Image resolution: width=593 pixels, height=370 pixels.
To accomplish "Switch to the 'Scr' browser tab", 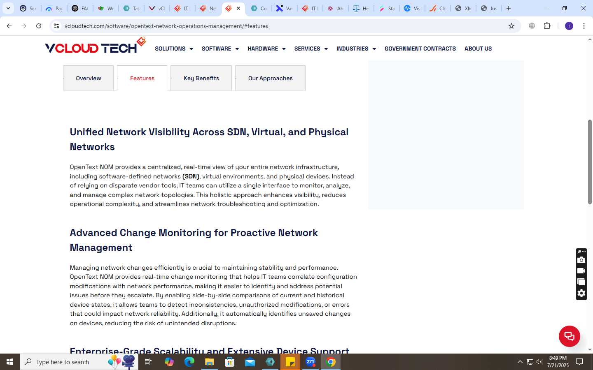I will (28, 8).
